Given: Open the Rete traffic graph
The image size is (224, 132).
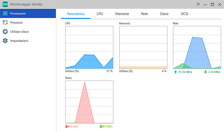Looking at the screenshot, I should pos(197,47).
